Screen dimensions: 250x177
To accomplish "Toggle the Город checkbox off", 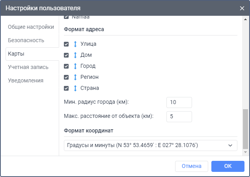I will pos(66,66).
